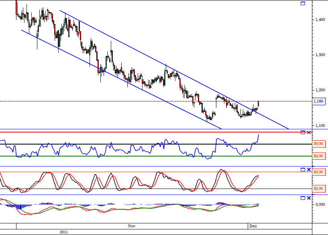Screen dimensions: 328x235
Task: Select the RSI 50,00 level label
Action: [x=319, y=144]
